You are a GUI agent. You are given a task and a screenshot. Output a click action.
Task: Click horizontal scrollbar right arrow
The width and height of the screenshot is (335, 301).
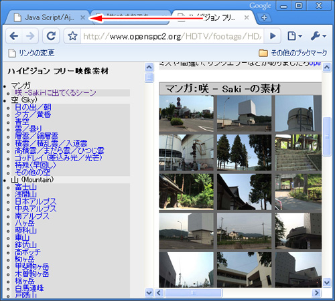[316, 292]
